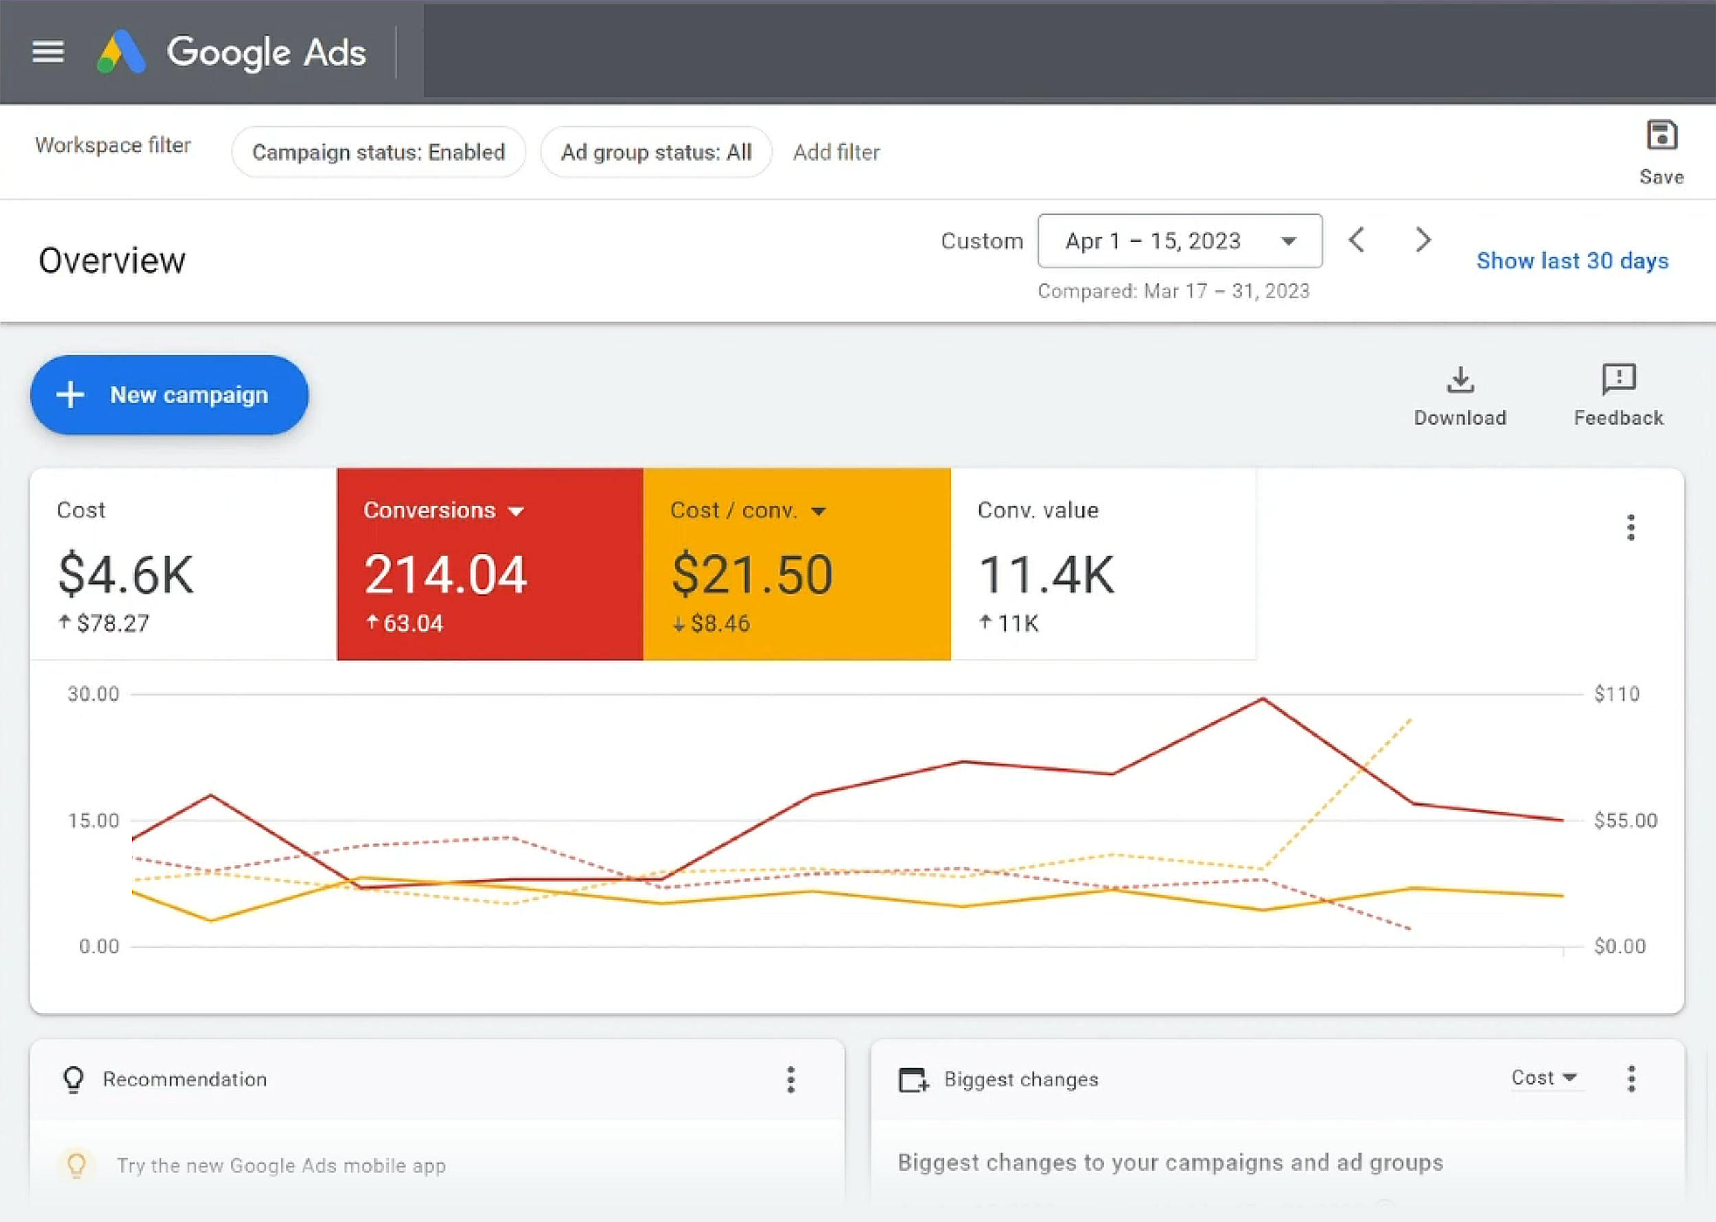The width and height of the screenshot is (1716, 1222).
Task: Open the hamburger main menu
Action: point(48,52)
